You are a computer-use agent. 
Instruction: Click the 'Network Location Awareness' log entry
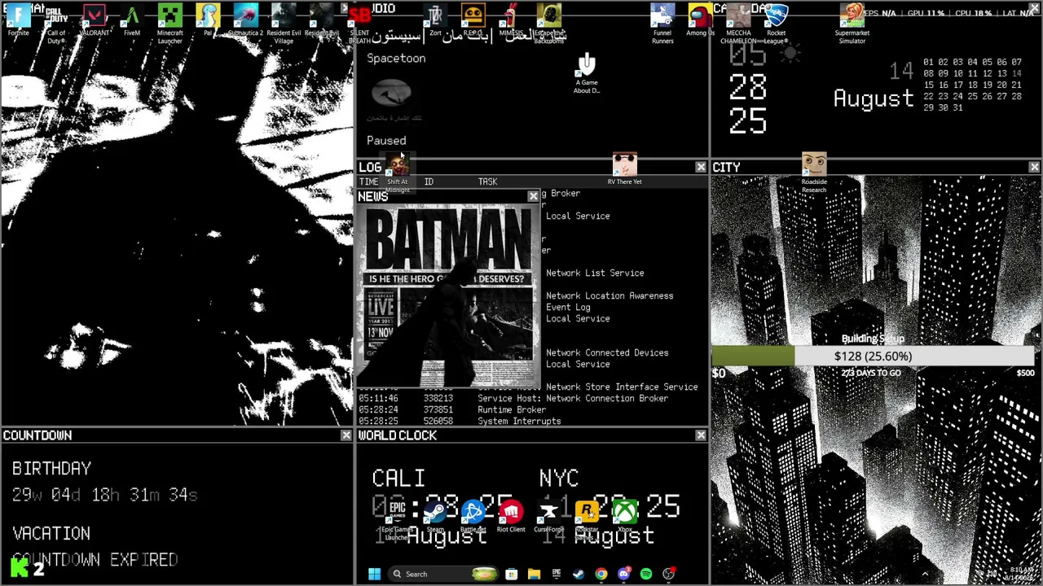610,295
